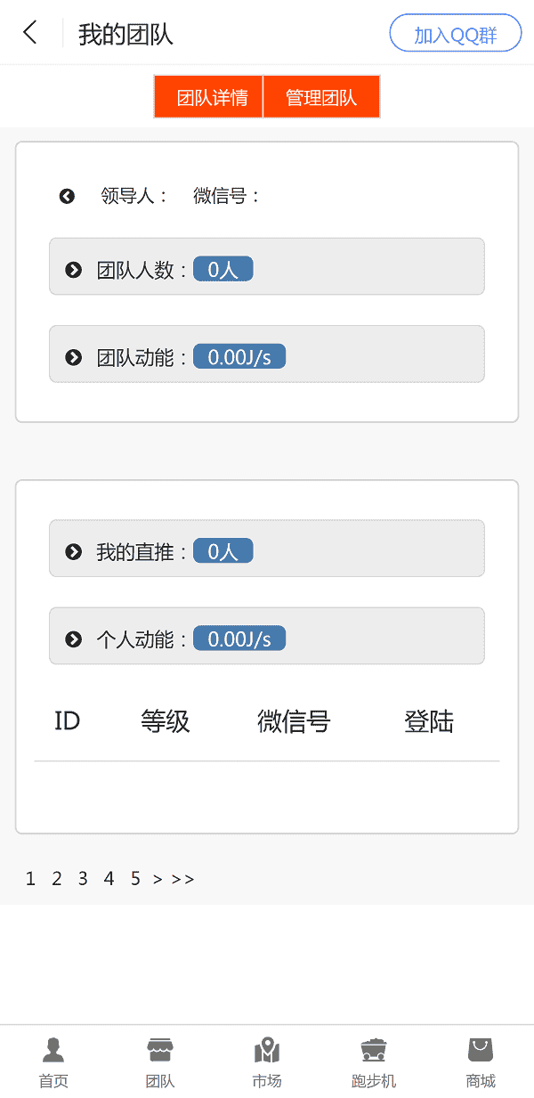Click the 0.00J/s badge beside 个人动能
534x1098 pixels.
tap(239, 638)
